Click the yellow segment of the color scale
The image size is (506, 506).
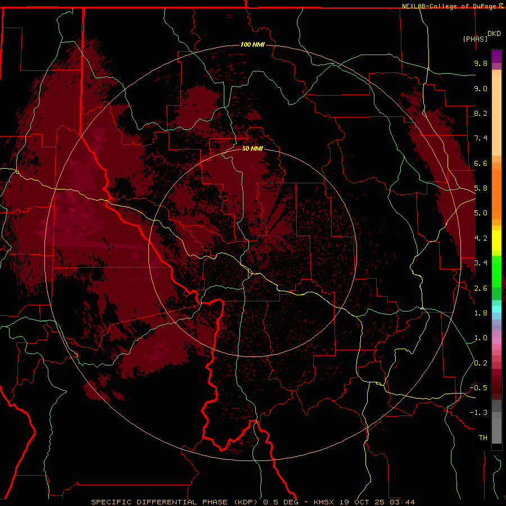(x=496, y=241)
